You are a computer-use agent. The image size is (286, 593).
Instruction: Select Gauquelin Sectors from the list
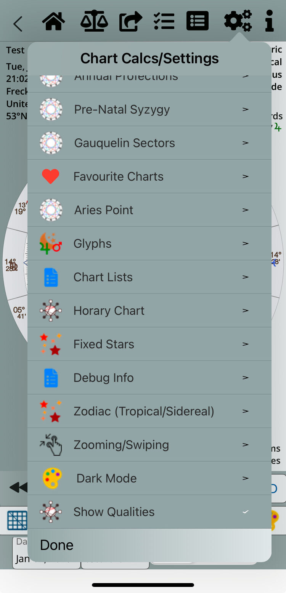tap(124, 143)
